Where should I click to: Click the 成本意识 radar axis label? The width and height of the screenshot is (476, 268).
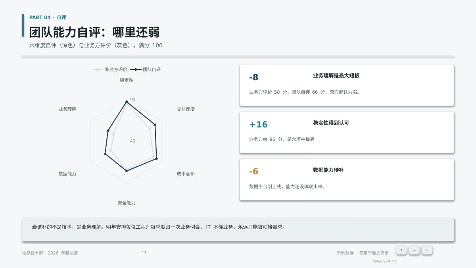(x=186, y=174)
